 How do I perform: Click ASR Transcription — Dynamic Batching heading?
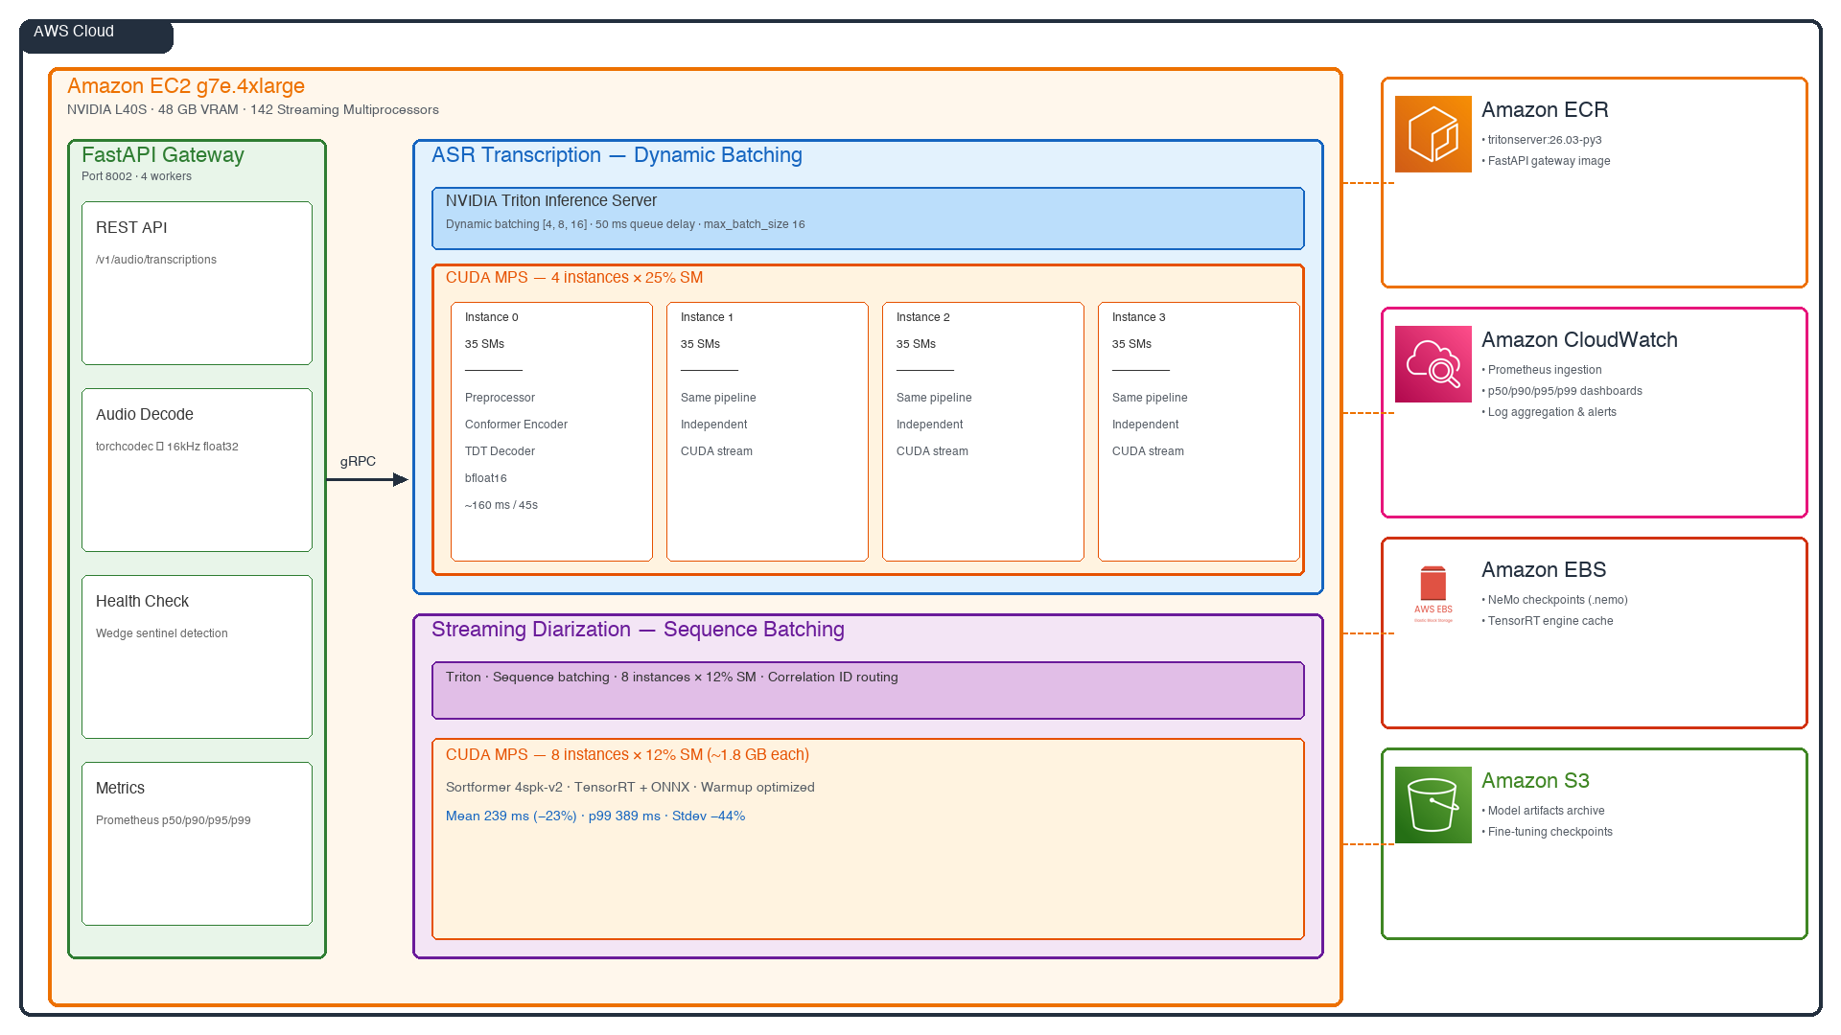pyautogui.click(x=617, y=154)
